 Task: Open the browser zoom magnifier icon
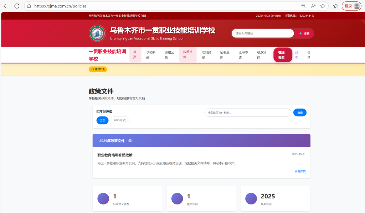tap(303, 6)
